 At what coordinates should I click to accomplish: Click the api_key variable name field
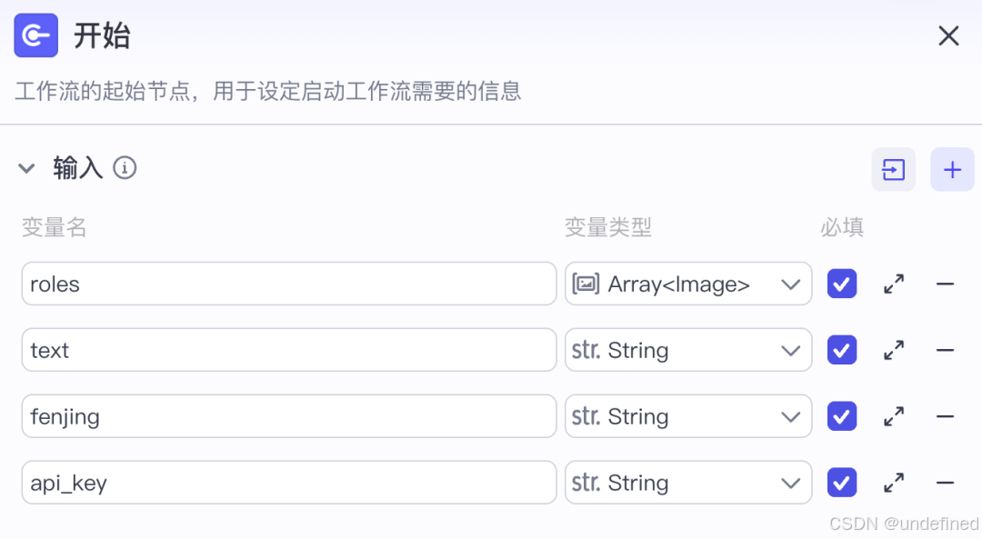289,484
